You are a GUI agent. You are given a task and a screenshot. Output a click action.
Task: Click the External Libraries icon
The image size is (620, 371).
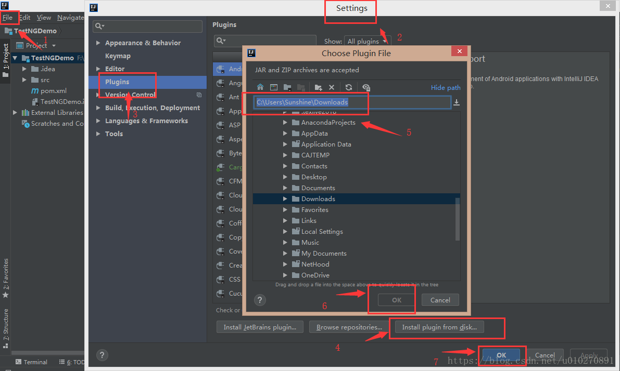[x=26, y=112]
